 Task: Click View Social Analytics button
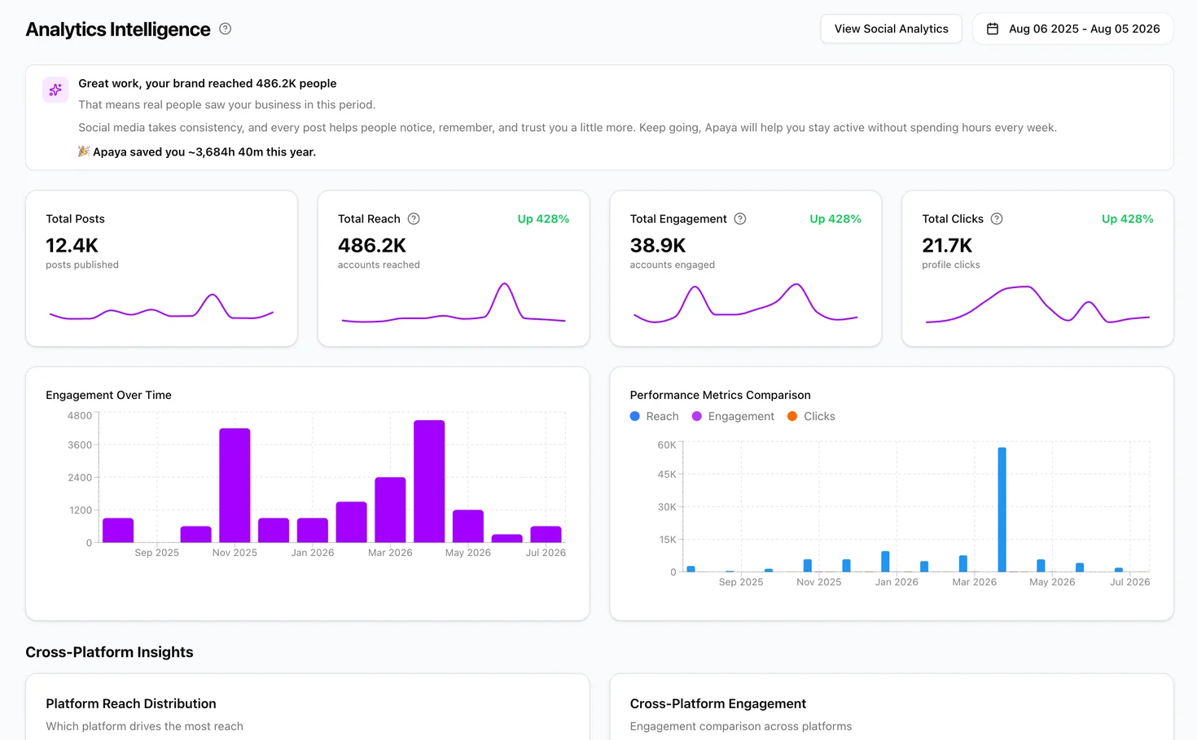click(891, 28)
